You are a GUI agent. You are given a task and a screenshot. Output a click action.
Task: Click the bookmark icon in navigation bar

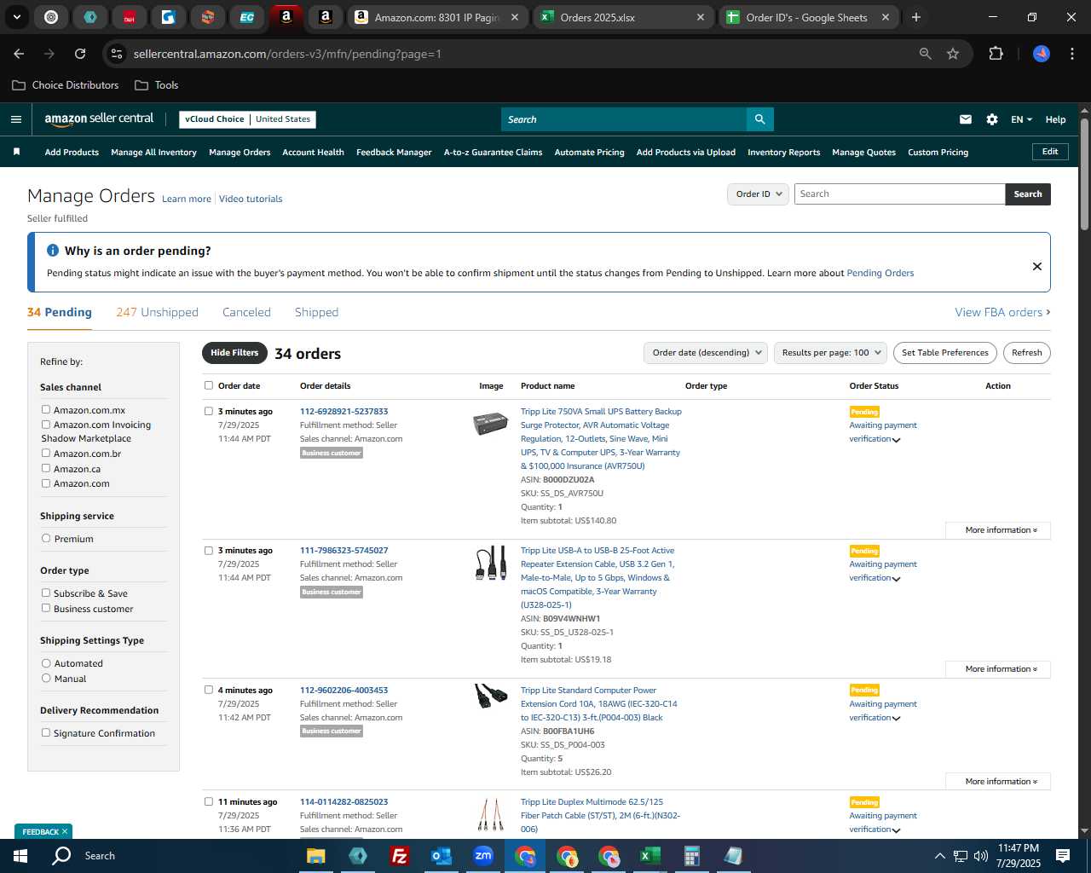pos(16,152)
